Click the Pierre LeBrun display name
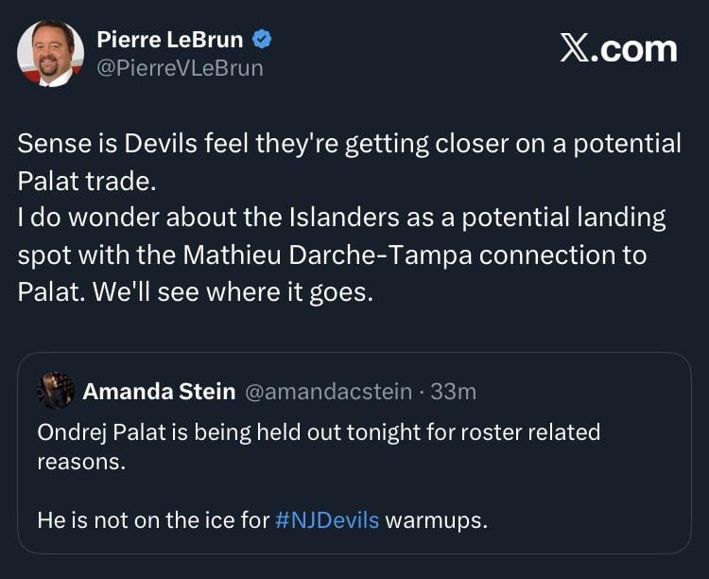The height and width of the screenshot is (579, 709). point(169,40)
